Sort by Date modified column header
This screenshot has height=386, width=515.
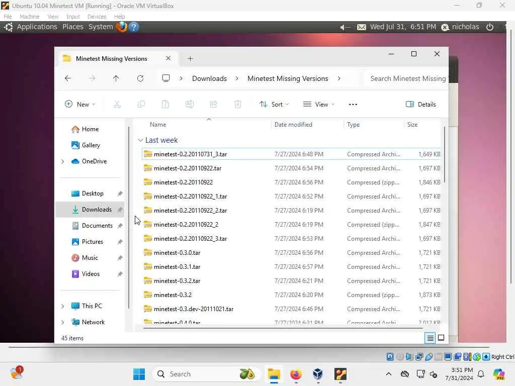click(293, 125)
